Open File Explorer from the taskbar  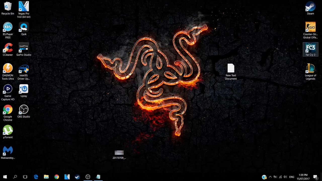46,177
